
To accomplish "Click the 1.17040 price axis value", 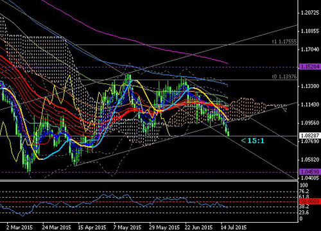I will pos(310,49).
